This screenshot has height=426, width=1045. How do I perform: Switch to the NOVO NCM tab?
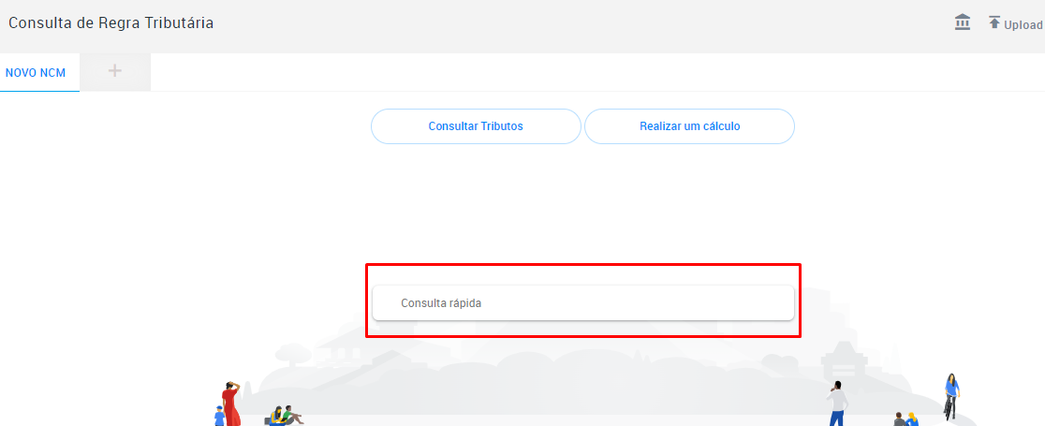click(x=36, y=73)
